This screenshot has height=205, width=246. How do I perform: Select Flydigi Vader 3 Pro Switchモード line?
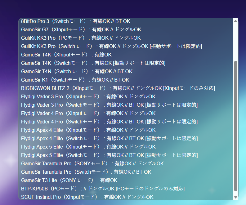pos(110,105)
